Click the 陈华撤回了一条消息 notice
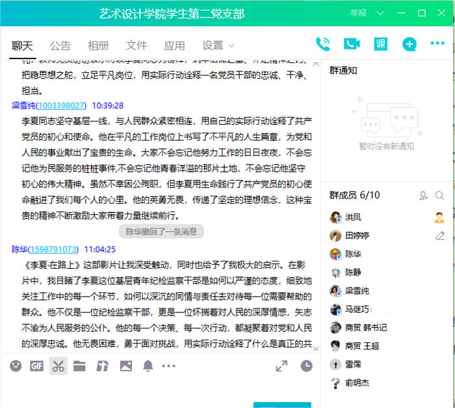 161,232
